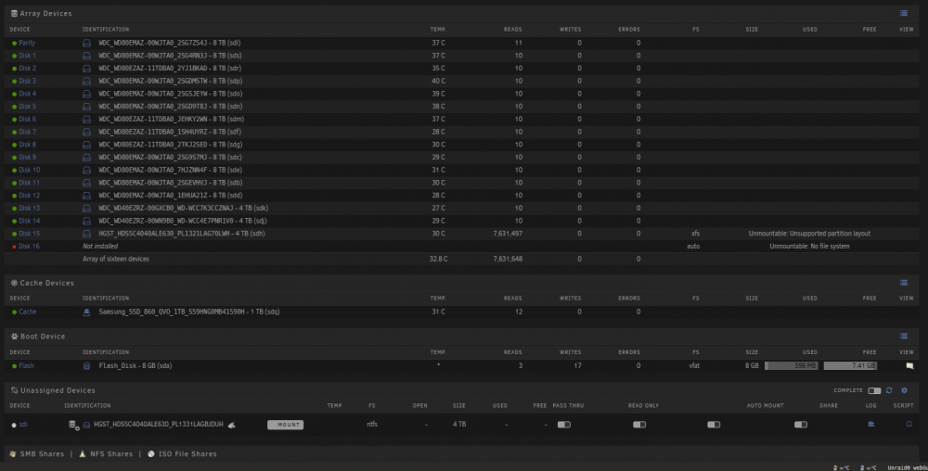Click the green status dot for Disk 7
Screen dimensions: 928x471
(x=14, y=132)
